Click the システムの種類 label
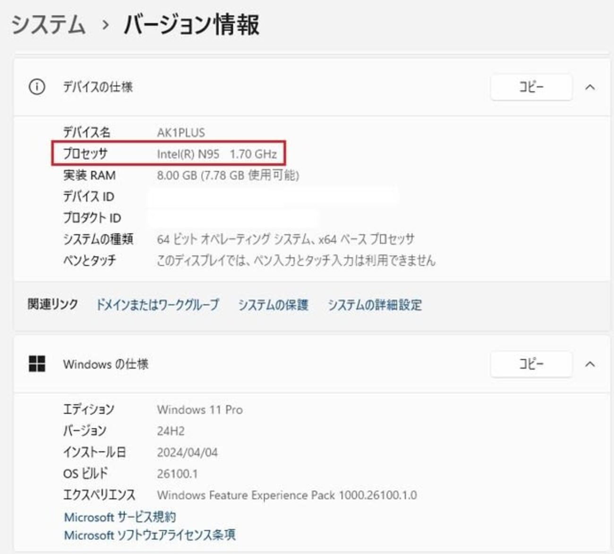Viewport: 614px width, 554px height. point(98,239)
